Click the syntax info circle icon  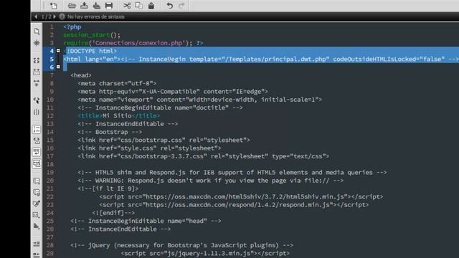(62, 16)
